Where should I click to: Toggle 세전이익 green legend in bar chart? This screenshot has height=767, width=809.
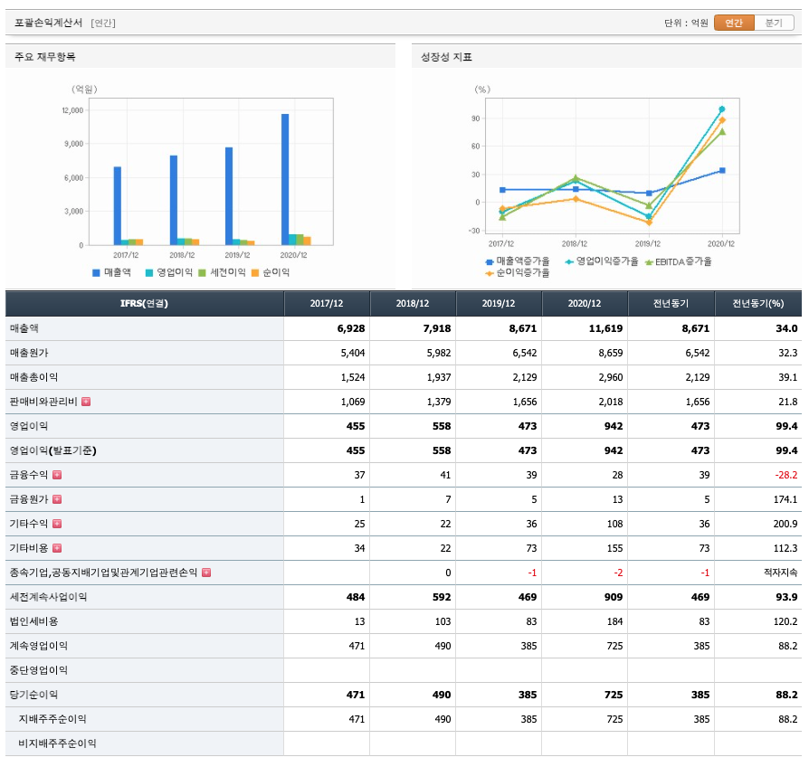(x=222, y=272)
